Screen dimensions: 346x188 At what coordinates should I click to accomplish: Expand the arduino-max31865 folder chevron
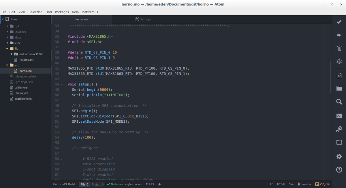click(x=12, y=54)
